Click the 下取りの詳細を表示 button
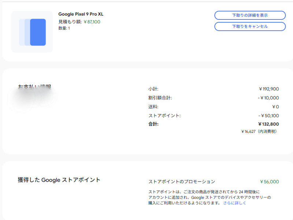This screenshot has width=293, height=220. (x=250, y=15)
